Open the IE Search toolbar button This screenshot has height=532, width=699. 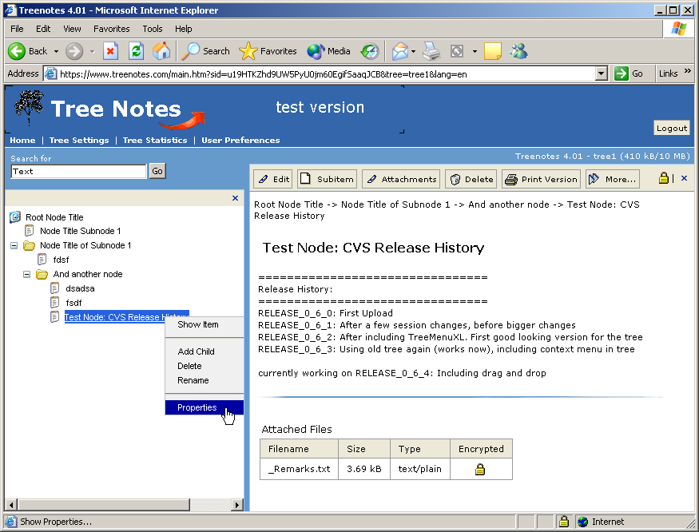click(x=205, y=51)
